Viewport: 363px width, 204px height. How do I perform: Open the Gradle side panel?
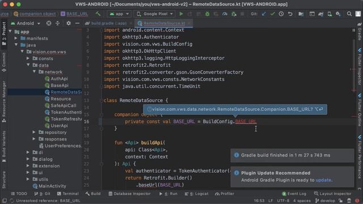coord(360,32)
